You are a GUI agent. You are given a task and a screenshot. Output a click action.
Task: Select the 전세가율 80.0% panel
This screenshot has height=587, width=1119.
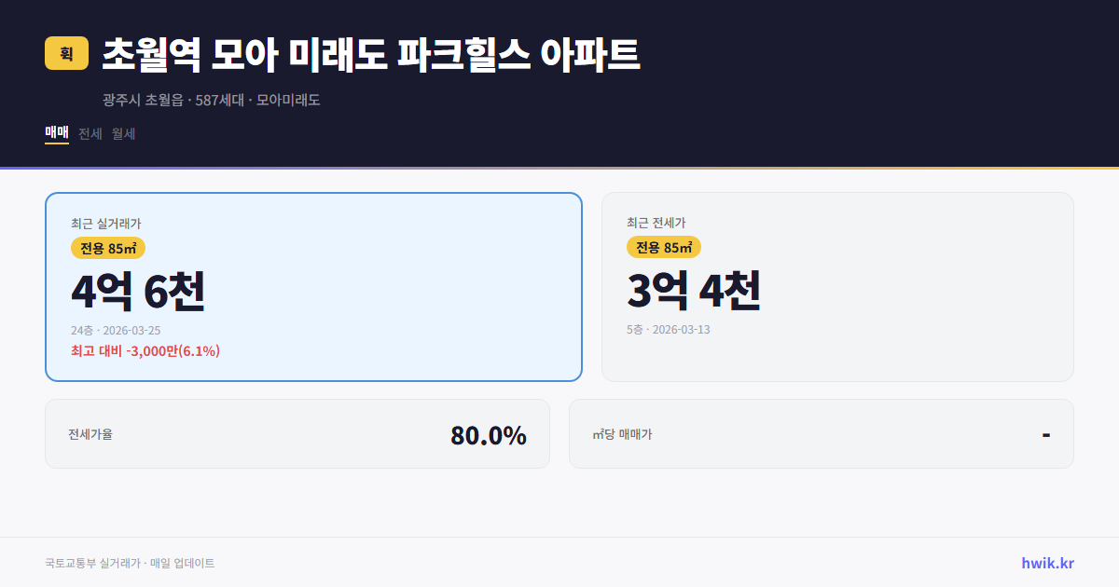(297, 433)
